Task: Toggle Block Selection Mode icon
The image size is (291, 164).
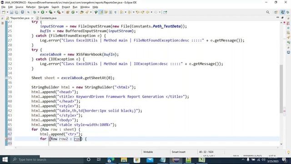Action: 110,12
